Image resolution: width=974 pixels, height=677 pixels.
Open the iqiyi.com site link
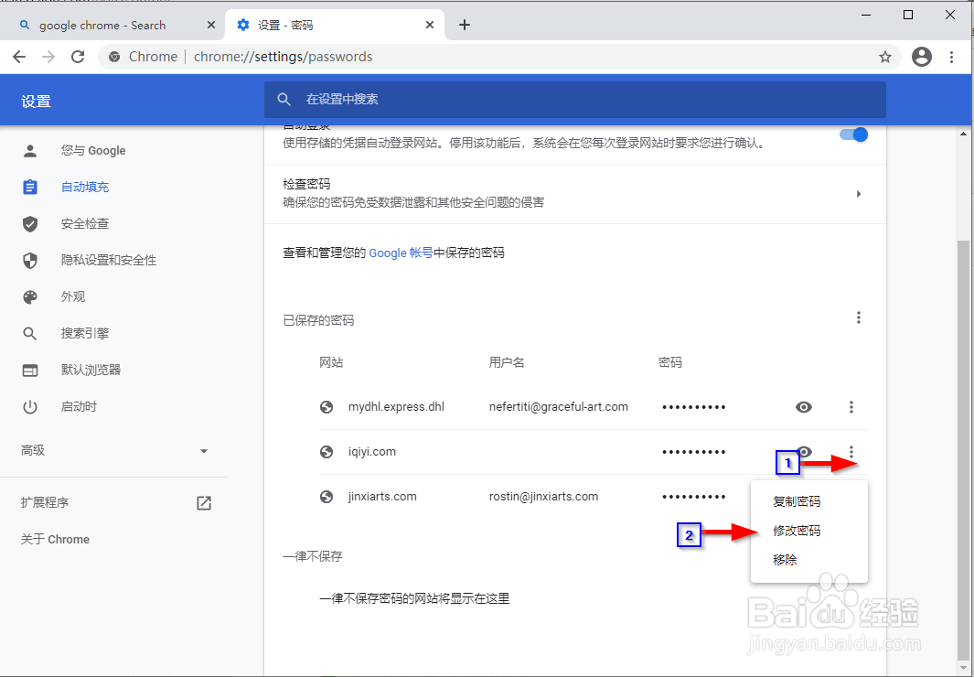click(372, 452)
